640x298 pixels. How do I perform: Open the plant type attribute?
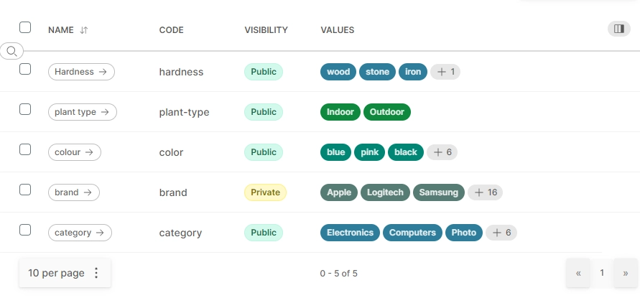(82, 112)
